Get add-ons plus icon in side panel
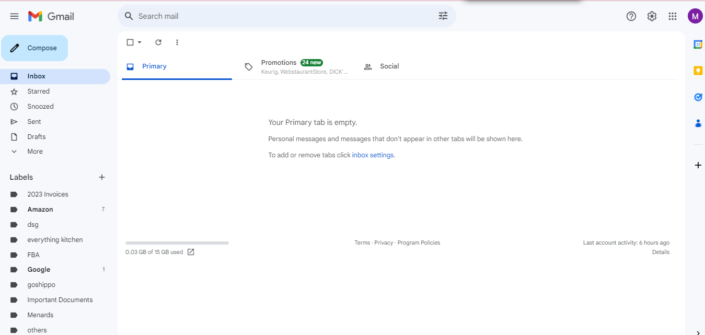The width and height of the screenshot is (705, 335). pyautogui.click(x=698, y=165)
